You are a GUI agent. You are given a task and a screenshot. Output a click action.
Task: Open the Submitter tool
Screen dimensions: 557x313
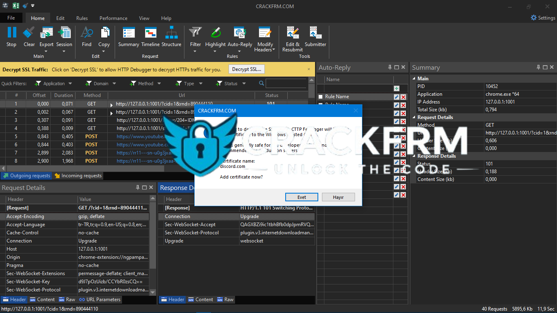315,33
